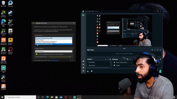
Task: Choose (Default Device) in the input list
Action: pyautogui.click(x=54, y=40)
